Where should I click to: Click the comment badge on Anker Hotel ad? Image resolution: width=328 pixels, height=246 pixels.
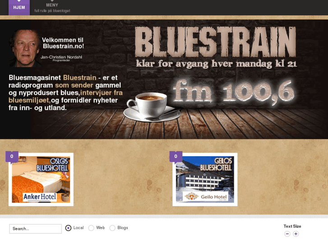click(12, 156)
